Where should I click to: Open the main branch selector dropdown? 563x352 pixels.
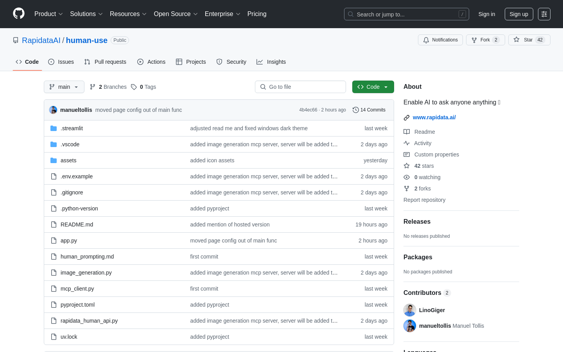tap(64, 87)
